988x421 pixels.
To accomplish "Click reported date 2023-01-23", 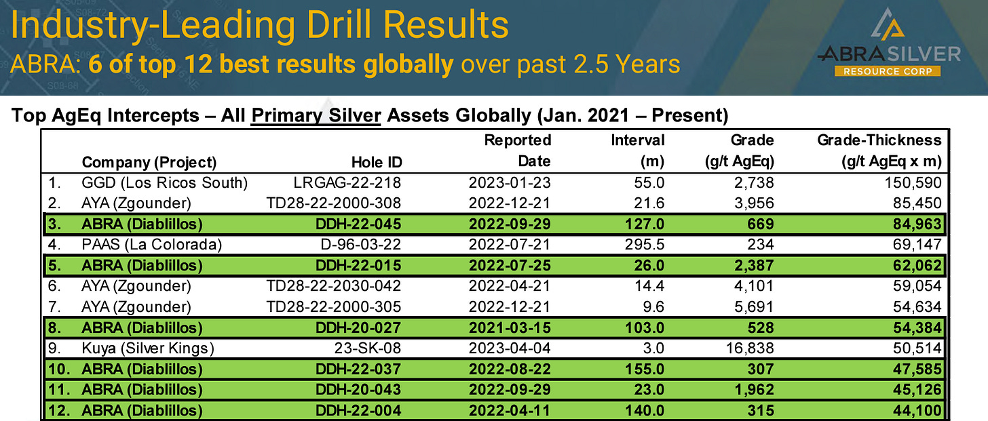I will (x=509, y=183).
